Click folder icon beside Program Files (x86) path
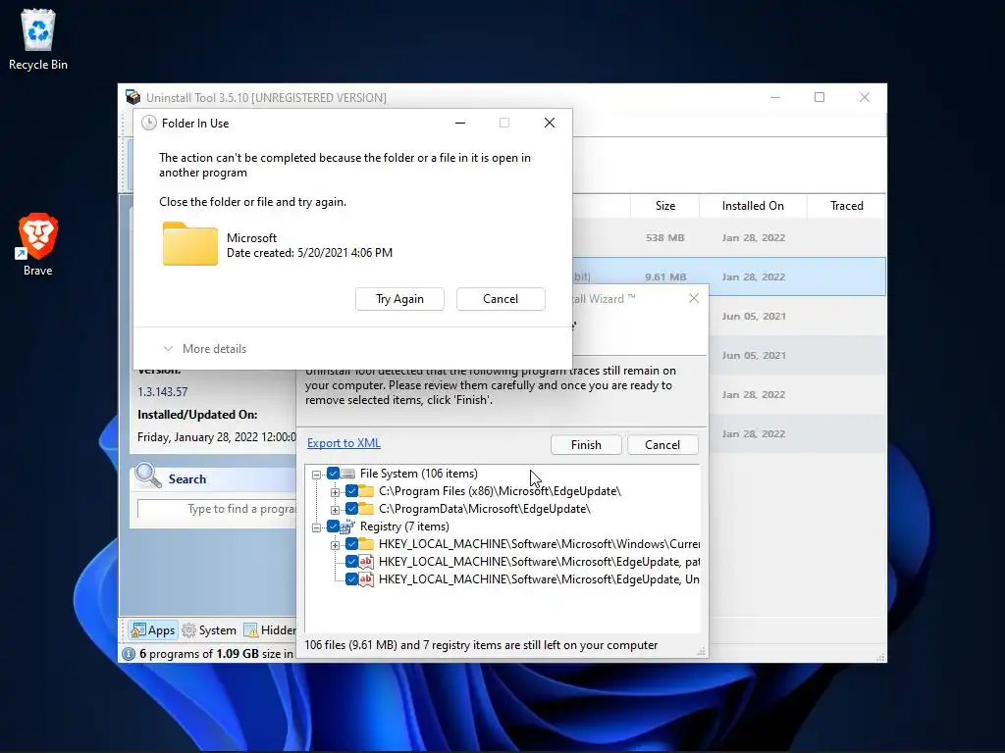 tap(367, 491)
